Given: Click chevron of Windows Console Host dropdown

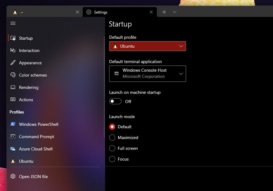Looking at the screenshot, I should coord(181,74).
